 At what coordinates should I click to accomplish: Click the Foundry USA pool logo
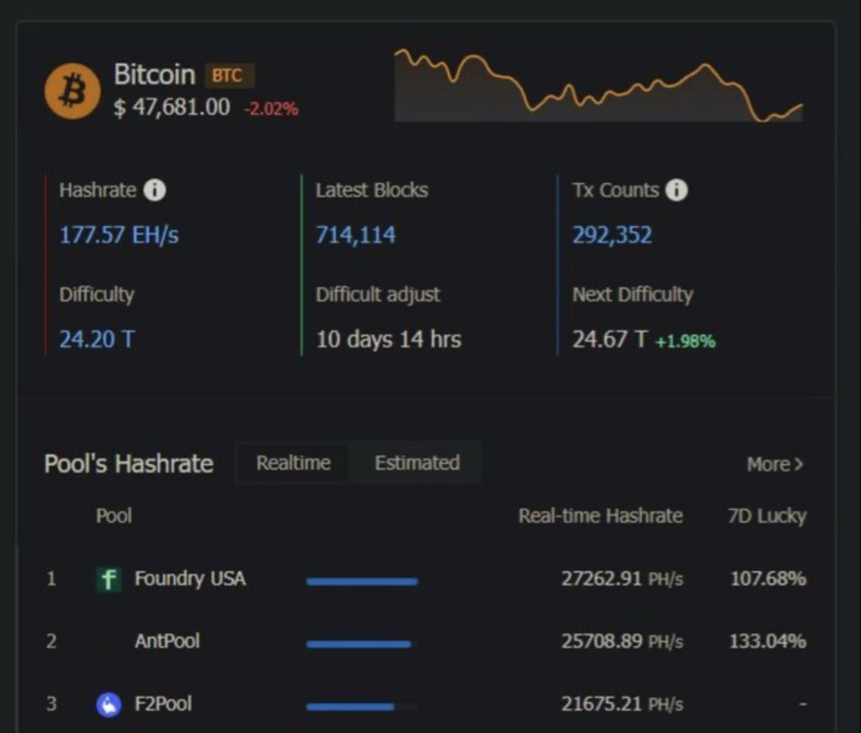pos(109,578)
